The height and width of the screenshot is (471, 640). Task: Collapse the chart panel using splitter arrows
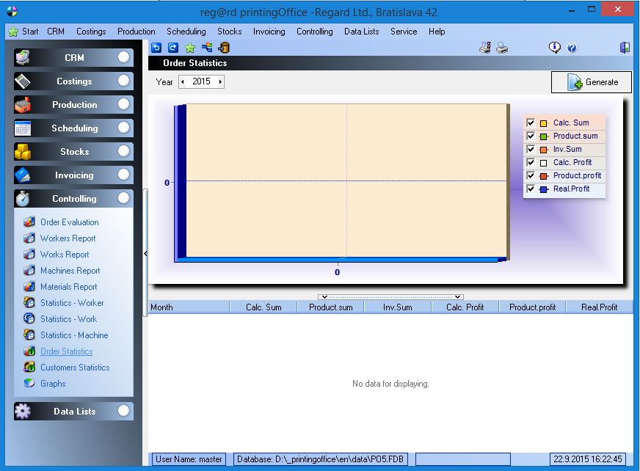coord(390,297)
